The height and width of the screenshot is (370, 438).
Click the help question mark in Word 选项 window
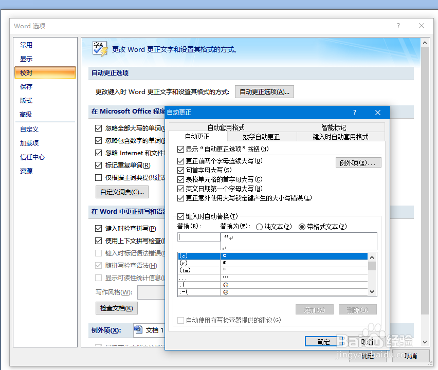point(398,26)
